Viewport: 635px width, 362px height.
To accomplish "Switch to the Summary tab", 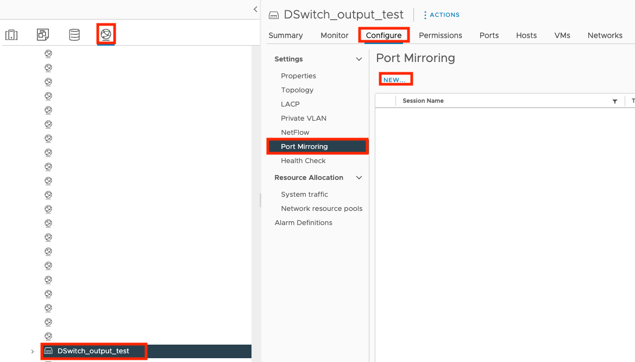I will (x=286, y=35).
